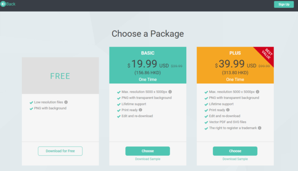Click the gray FREE package header
Image resolution: width=298 pixels, height=171 pixels.
click(x=60, y=75)
